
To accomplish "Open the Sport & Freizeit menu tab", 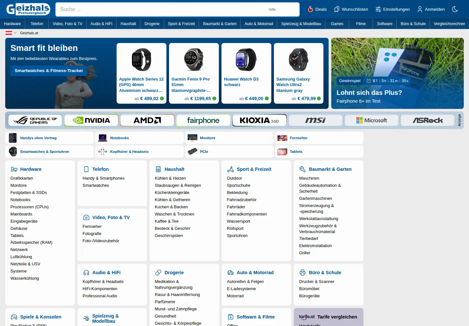I will (181, 24).
